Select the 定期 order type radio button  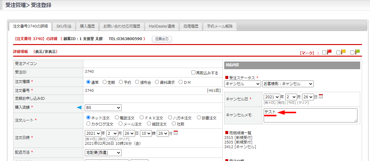click(x=104, y=82)
